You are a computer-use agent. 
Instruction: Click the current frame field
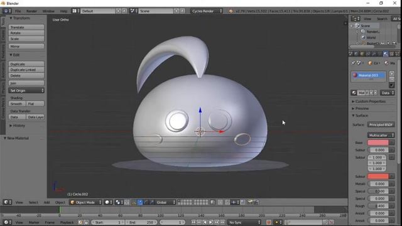[x=172, y=222]
